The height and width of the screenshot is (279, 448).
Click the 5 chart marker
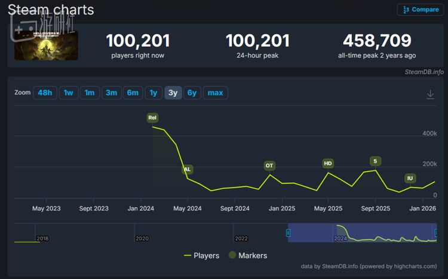click(x=375, y=161)
